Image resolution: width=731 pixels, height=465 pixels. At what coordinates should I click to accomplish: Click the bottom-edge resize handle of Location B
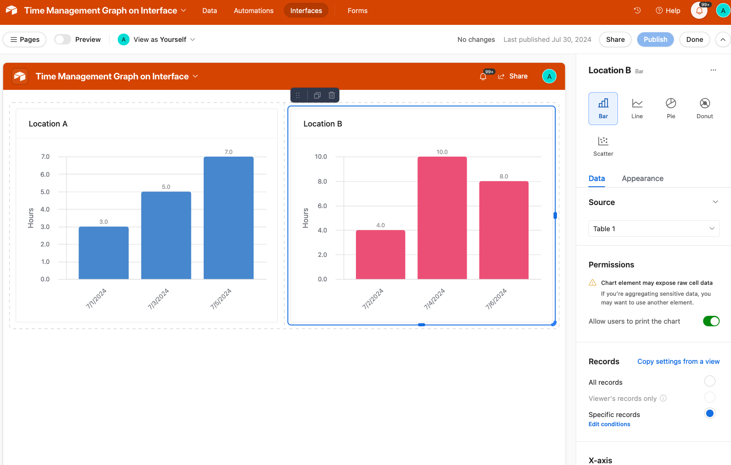(x=421, y=325)
